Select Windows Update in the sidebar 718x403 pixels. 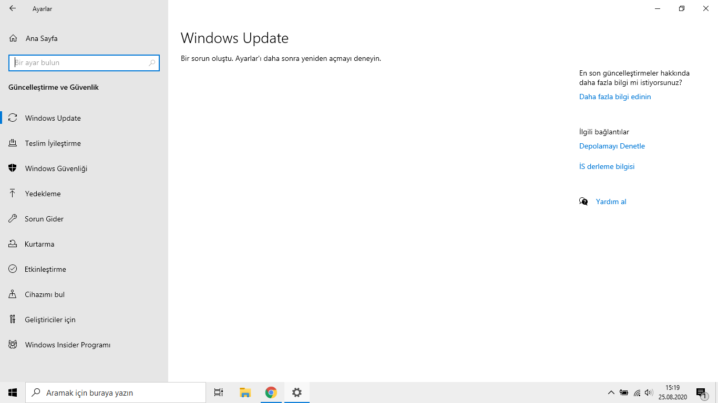(84, 118)
